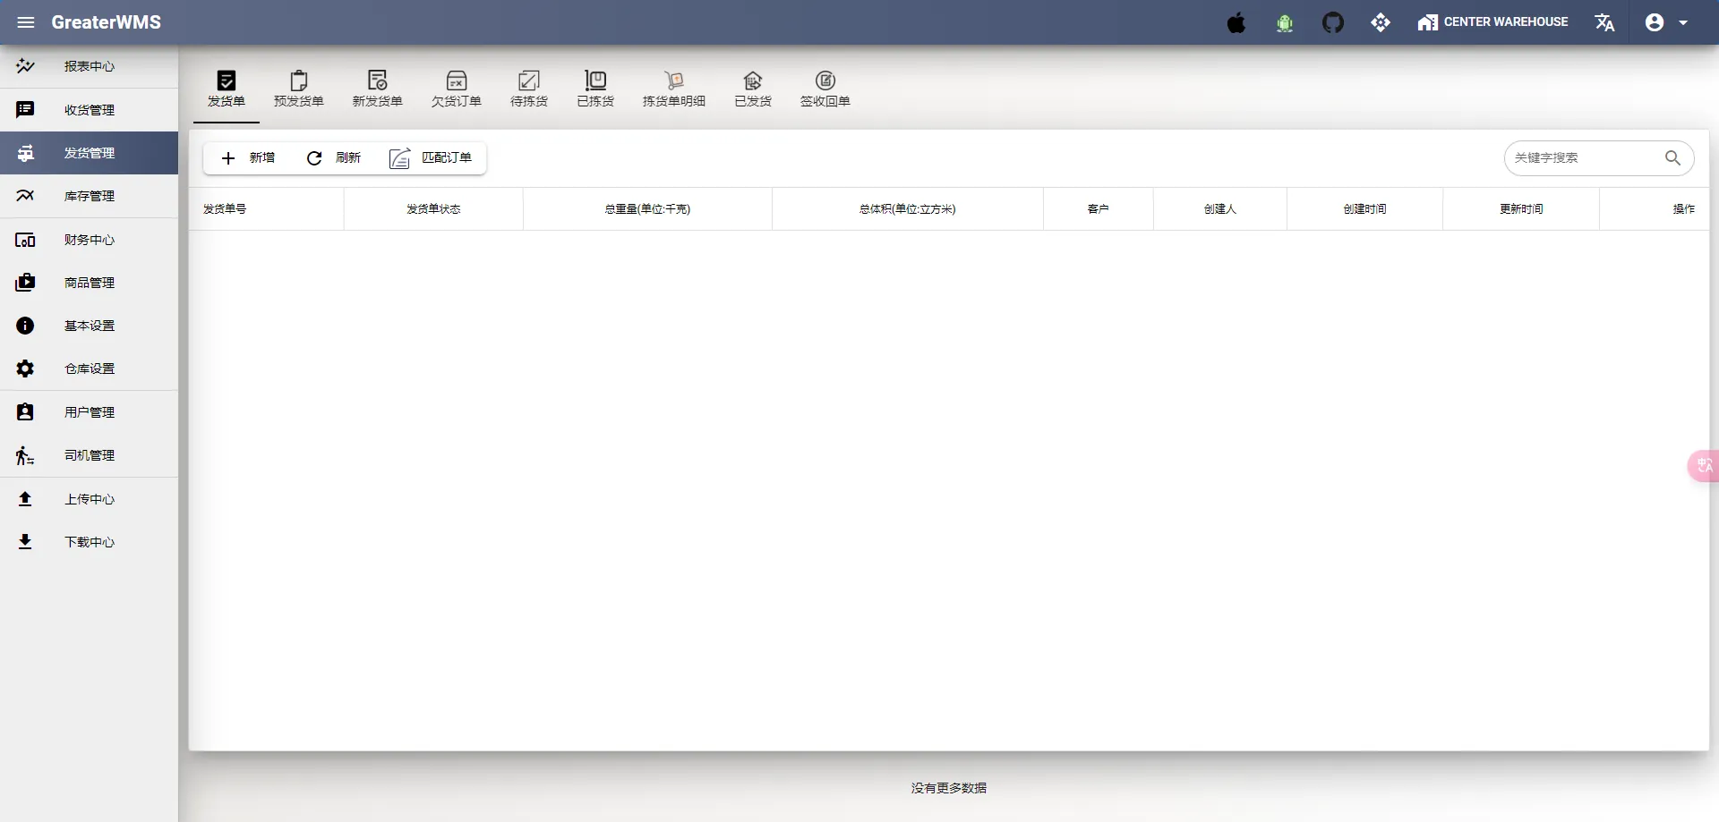The height and width of the screenshot is (822, 1719).
Task: Click the Android app icon
Action: pos(1285,23)
